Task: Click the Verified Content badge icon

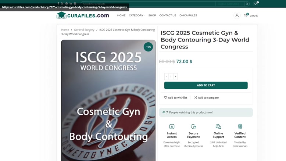Action: (240, 126)
